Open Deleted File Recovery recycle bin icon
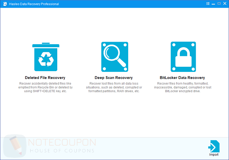Image resolution: width=229 pixels, height=160 pixels. click(x=46, y=57)
